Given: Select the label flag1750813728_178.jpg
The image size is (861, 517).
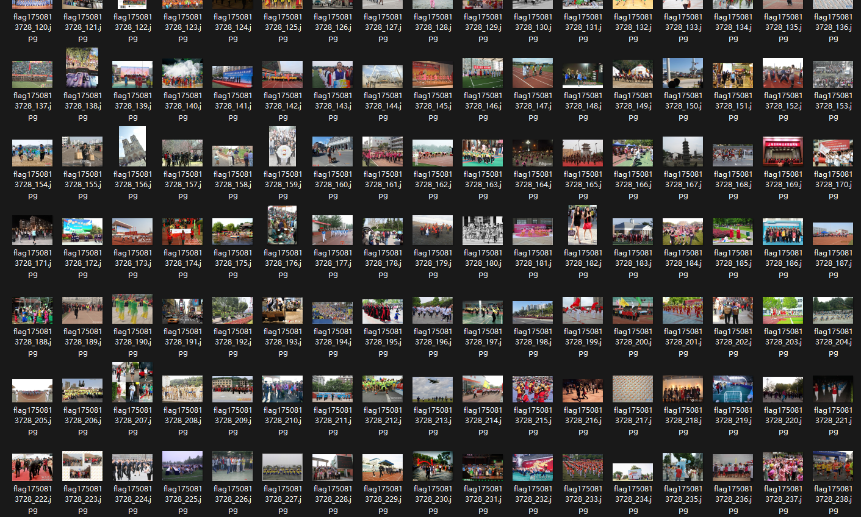Looking at the screenshot, I should 383,263.
